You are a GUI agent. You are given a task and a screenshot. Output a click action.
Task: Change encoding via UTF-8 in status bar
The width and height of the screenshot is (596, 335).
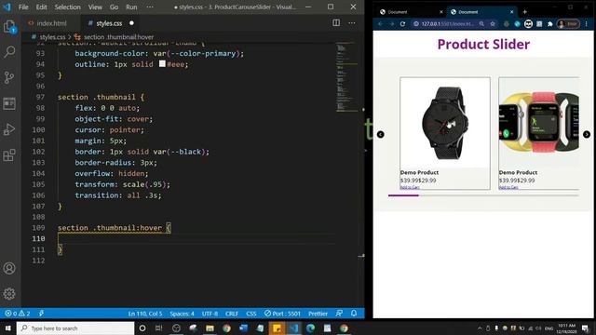point(210,314)
